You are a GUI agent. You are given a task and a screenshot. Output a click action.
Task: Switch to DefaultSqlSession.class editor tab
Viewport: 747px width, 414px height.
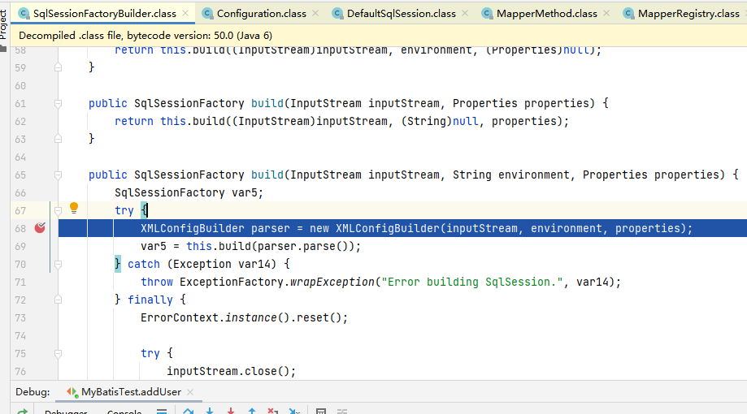[x=401, y=14]
